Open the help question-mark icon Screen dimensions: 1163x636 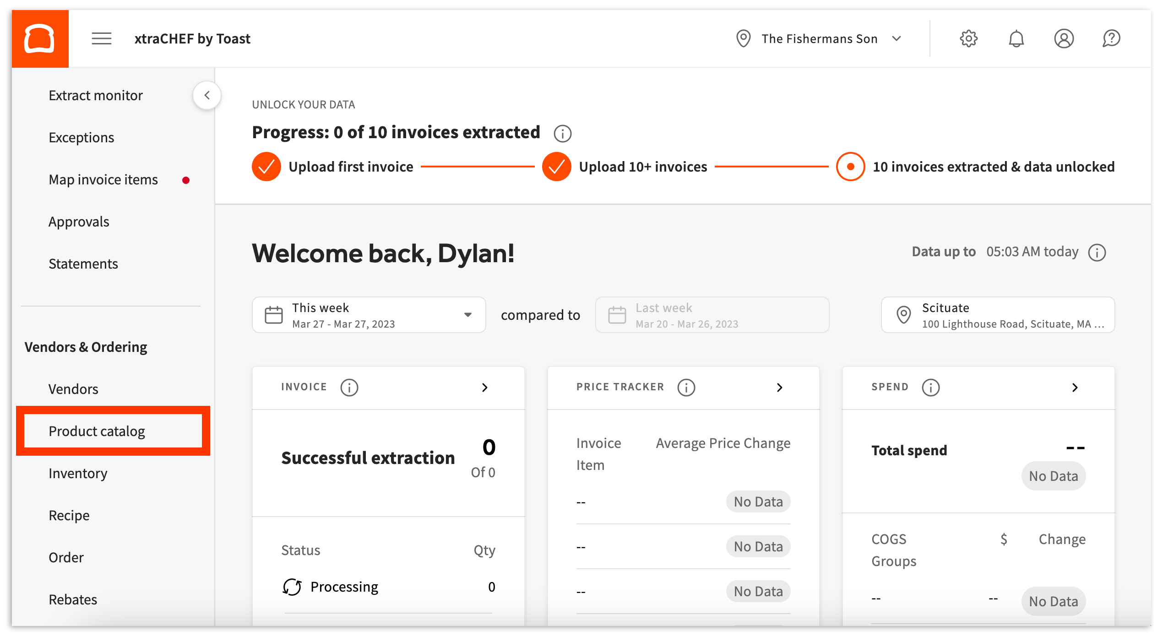click(1111, 38)
